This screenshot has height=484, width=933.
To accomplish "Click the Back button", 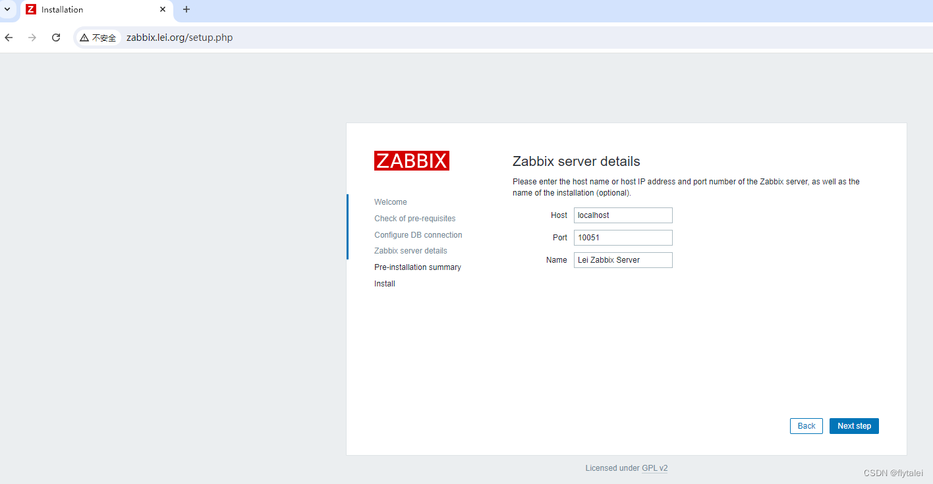I will click(806, 426).
